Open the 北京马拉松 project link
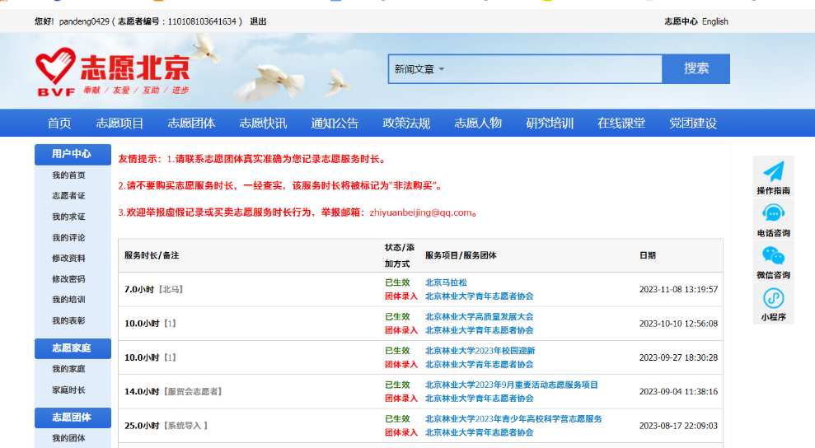 point(446,282)
